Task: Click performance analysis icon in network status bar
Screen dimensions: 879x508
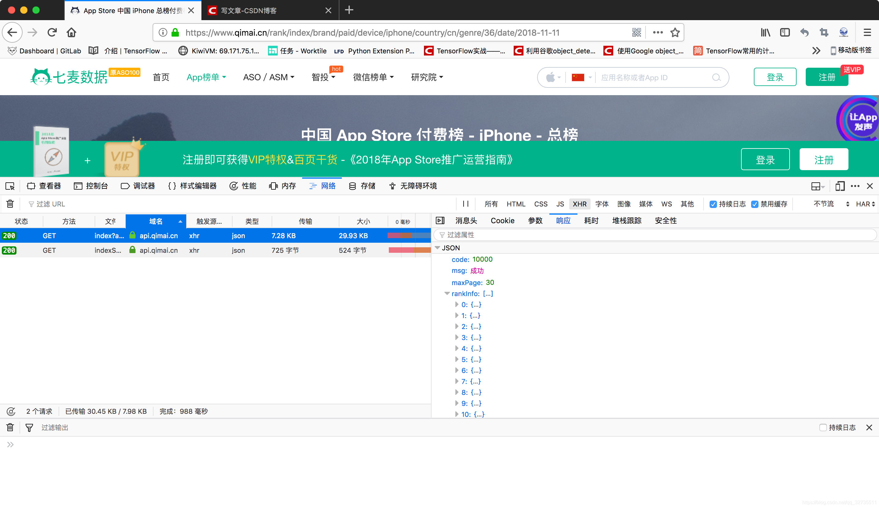Action: coord(11,411)
